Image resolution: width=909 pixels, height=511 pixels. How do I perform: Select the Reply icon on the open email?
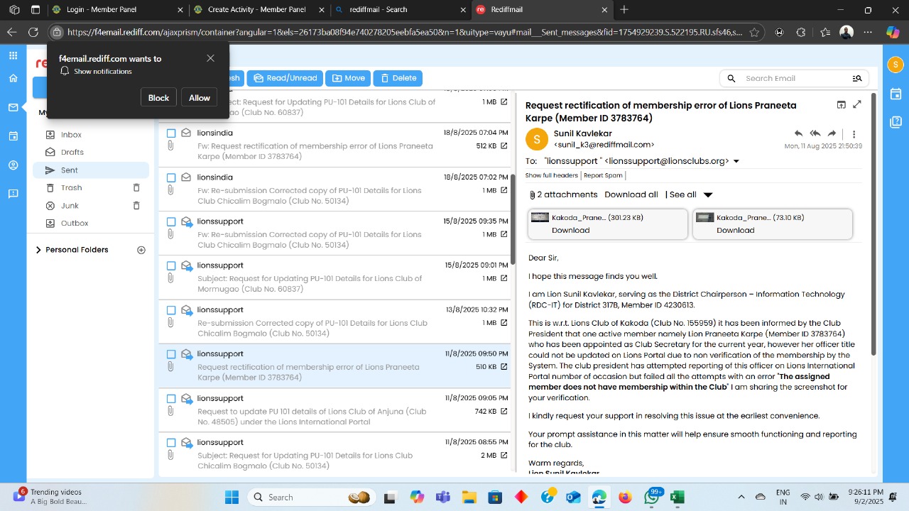pos(799,133)
